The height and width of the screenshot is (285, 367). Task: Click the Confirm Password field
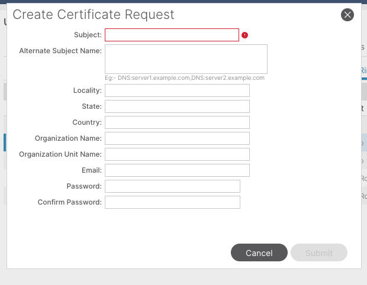(172, 202)
